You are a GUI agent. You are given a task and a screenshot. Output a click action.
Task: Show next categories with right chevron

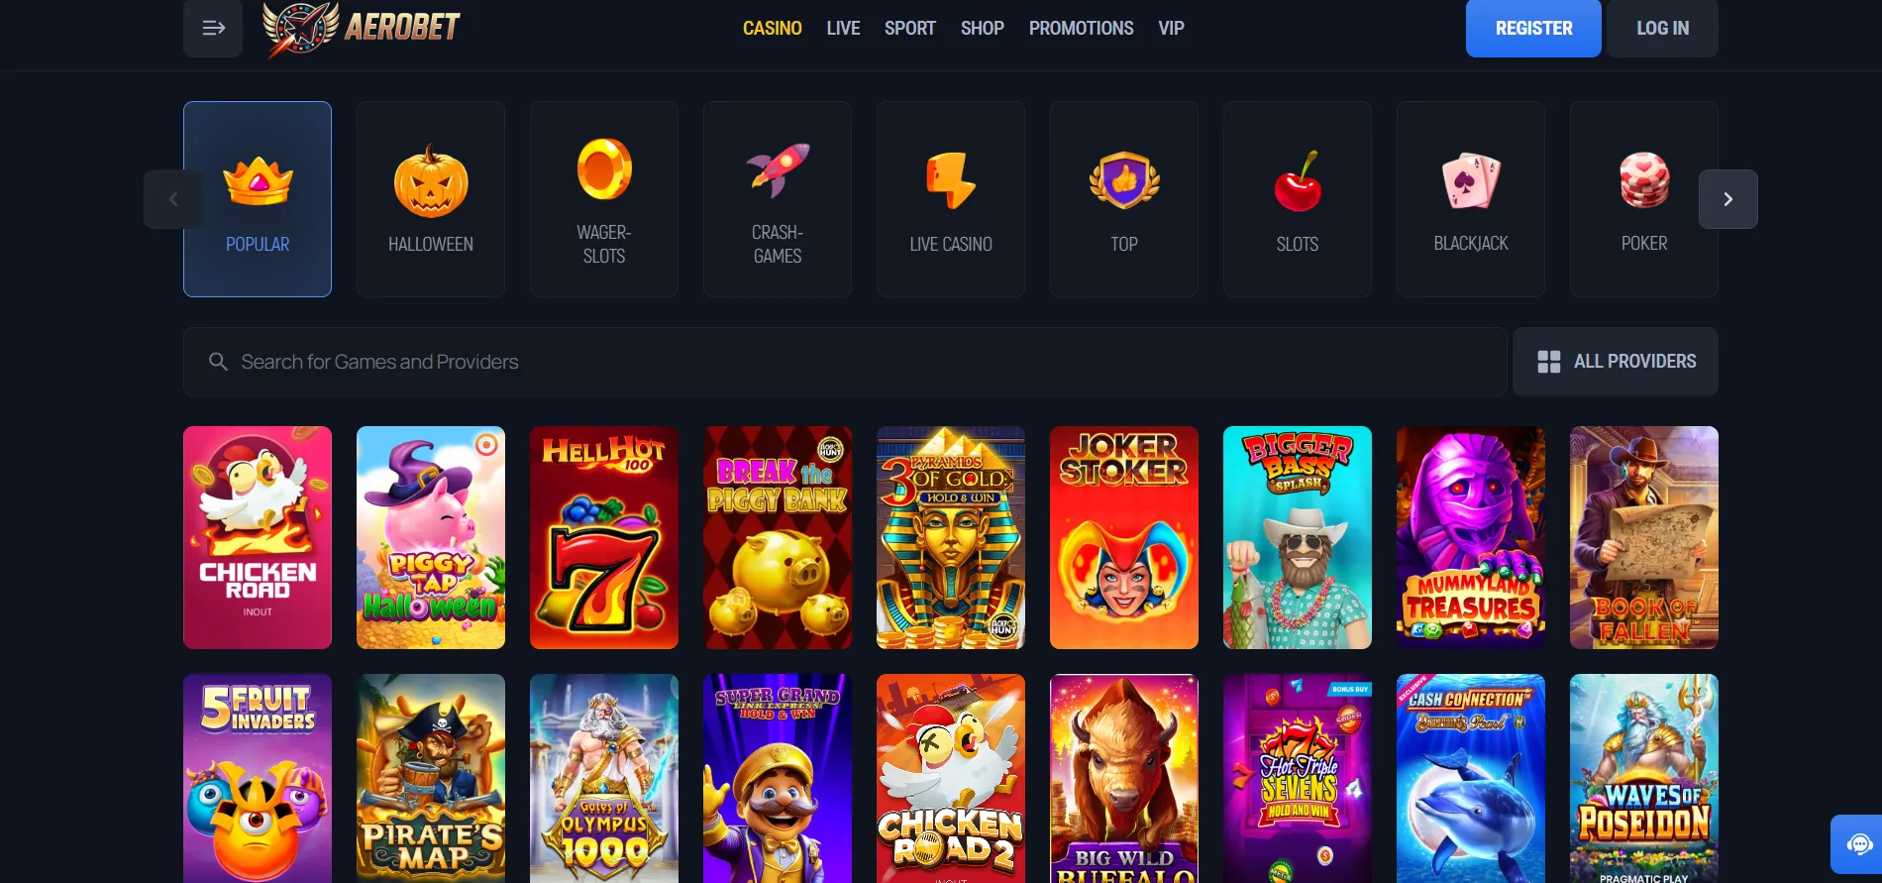point(1728,199)
